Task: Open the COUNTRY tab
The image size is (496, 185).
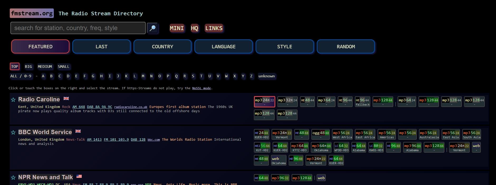Action: [162, 46]
